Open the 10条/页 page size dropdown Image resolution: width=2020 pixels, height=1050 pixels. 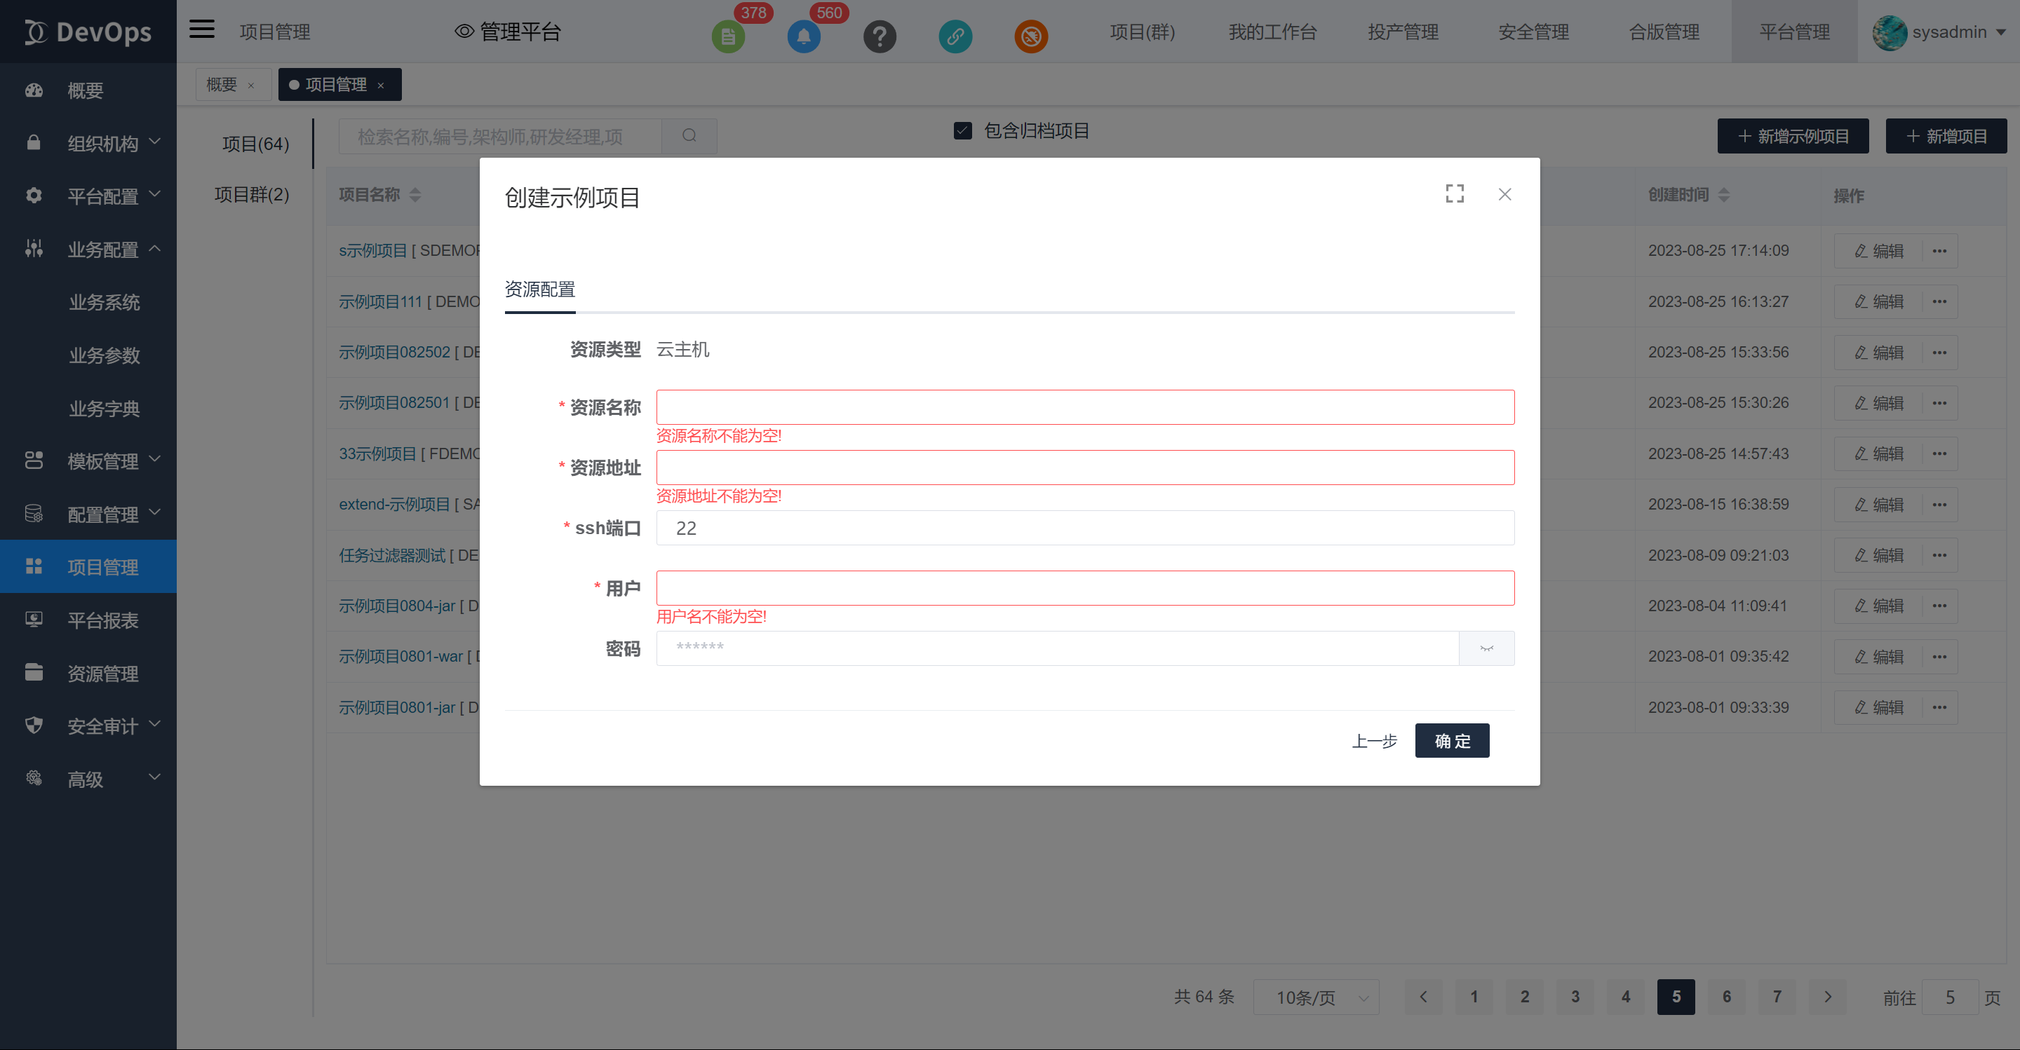(x=1315, y=997)
